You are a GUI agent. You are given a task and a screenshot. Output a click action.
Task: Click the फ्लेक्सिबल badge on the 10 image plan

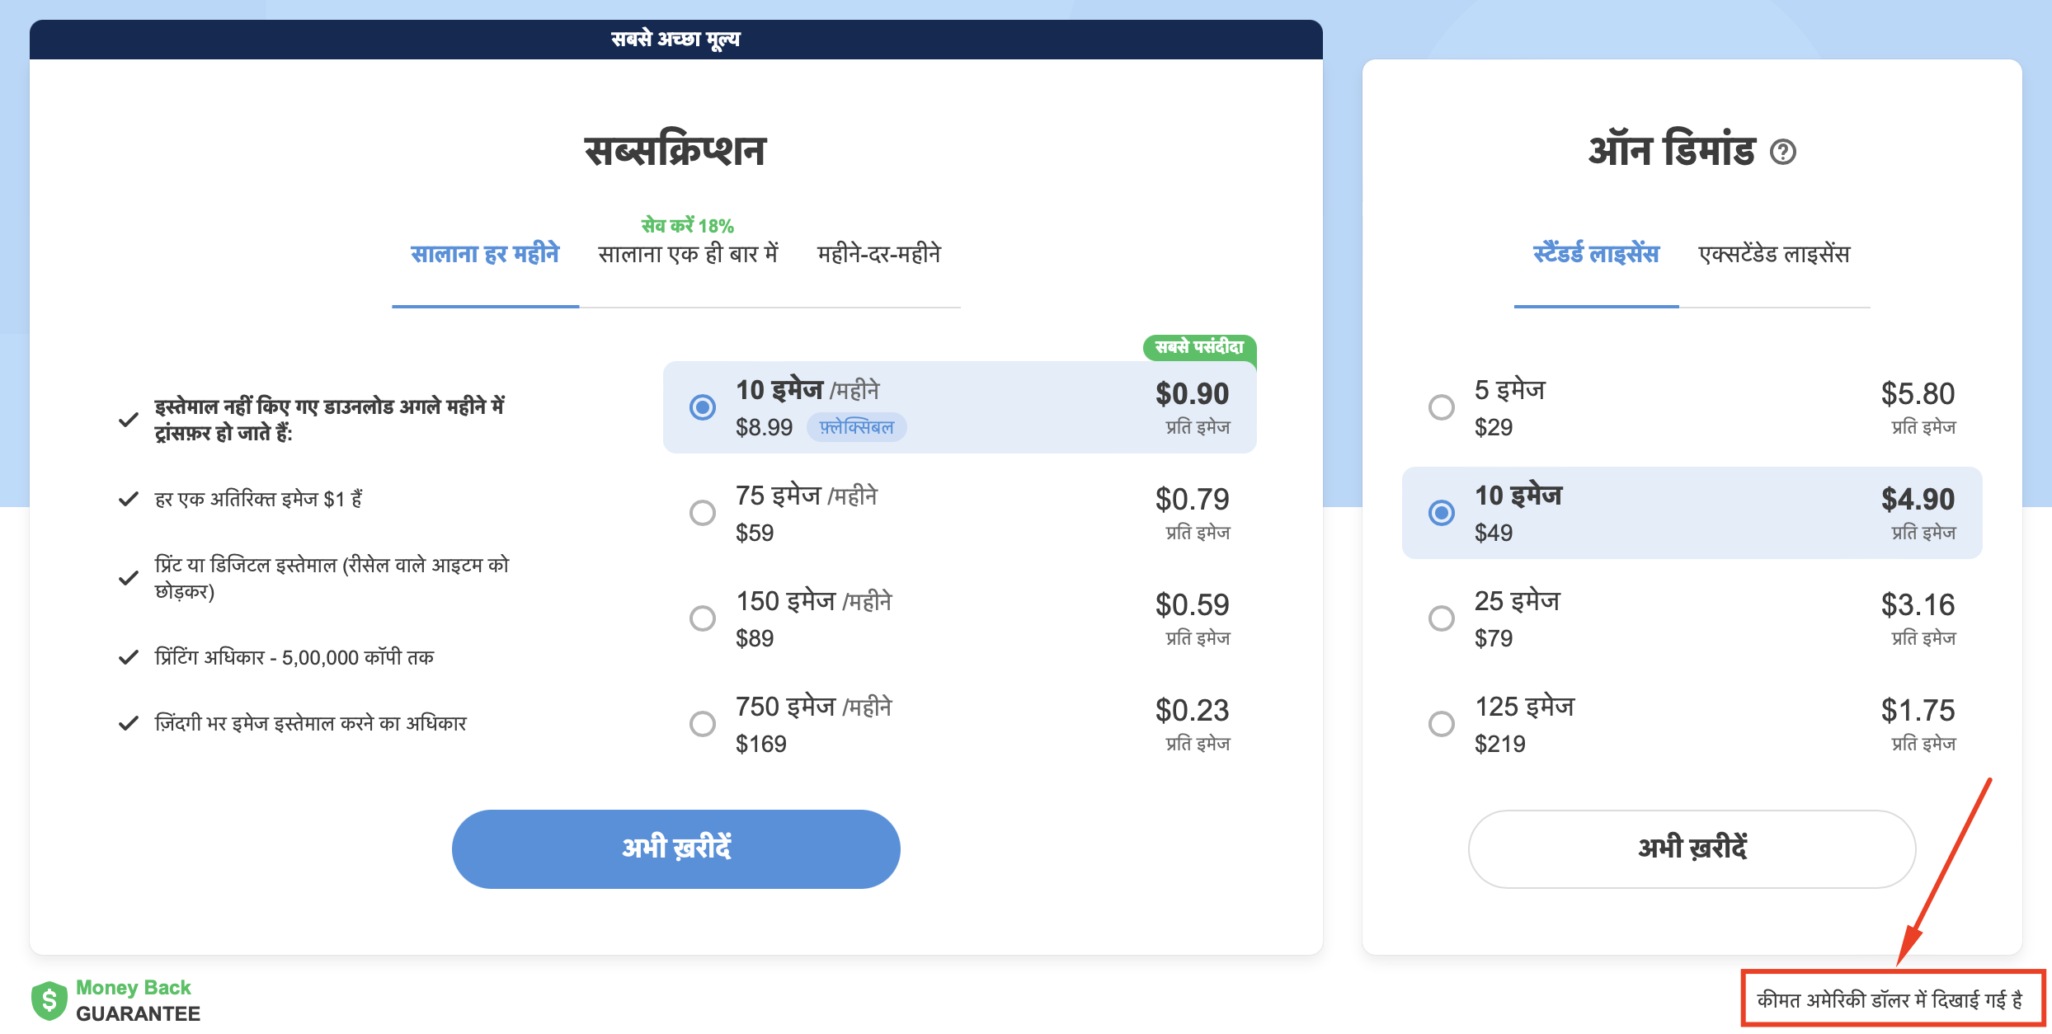point(856,427)
